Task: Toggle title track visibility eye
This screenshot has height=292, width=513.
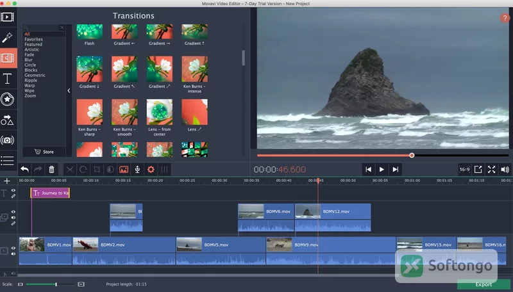Action: coord(13,190)
